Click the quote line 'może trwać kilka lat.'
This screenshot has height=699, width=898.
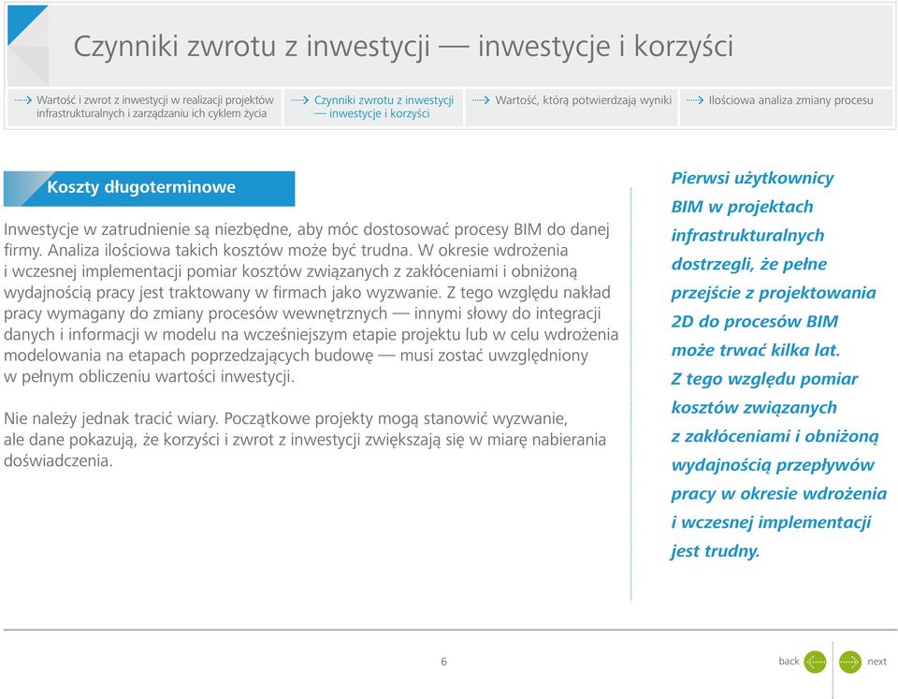coord(756,350)
